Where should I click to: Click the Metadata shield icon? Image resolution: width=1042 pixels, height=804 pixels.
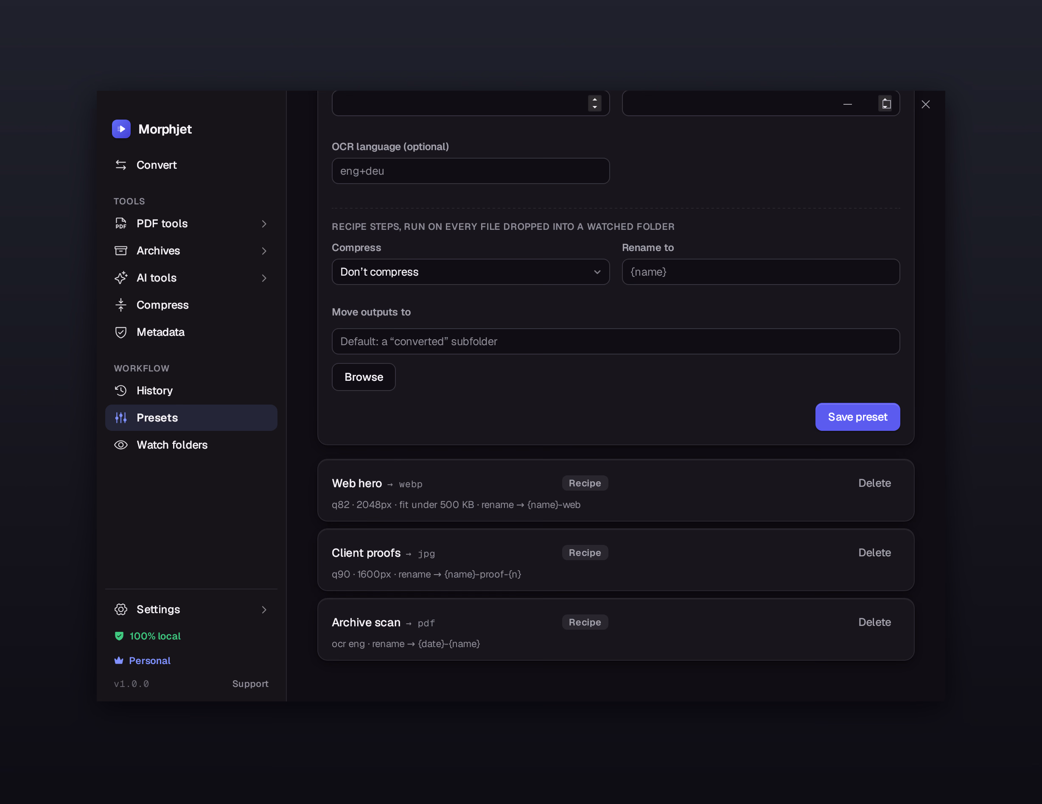coord(121,332)
